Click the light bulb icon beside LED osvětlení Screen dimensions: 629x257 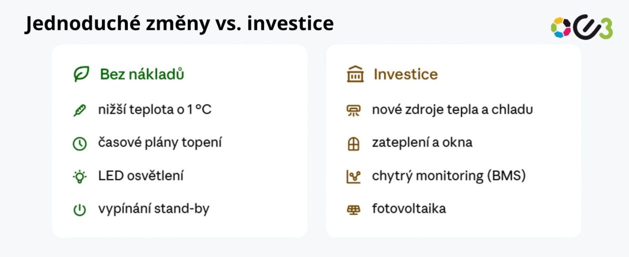click(x=79, y=177)
